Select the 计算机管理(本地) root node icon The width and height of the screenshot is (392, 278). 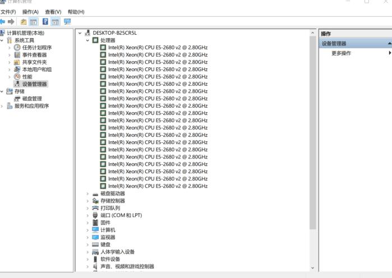coord(2,33)
